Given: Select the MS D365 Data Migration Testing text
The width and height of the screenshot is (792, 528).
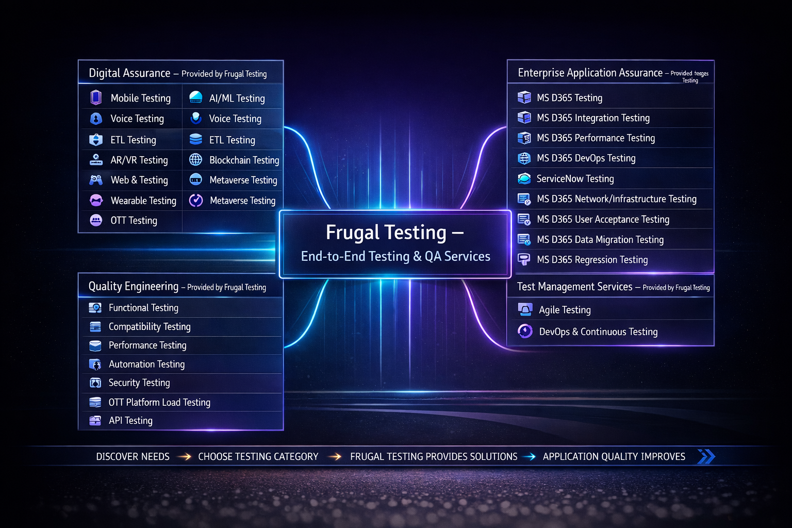Looking at the screenshot, I should [600, 239].
